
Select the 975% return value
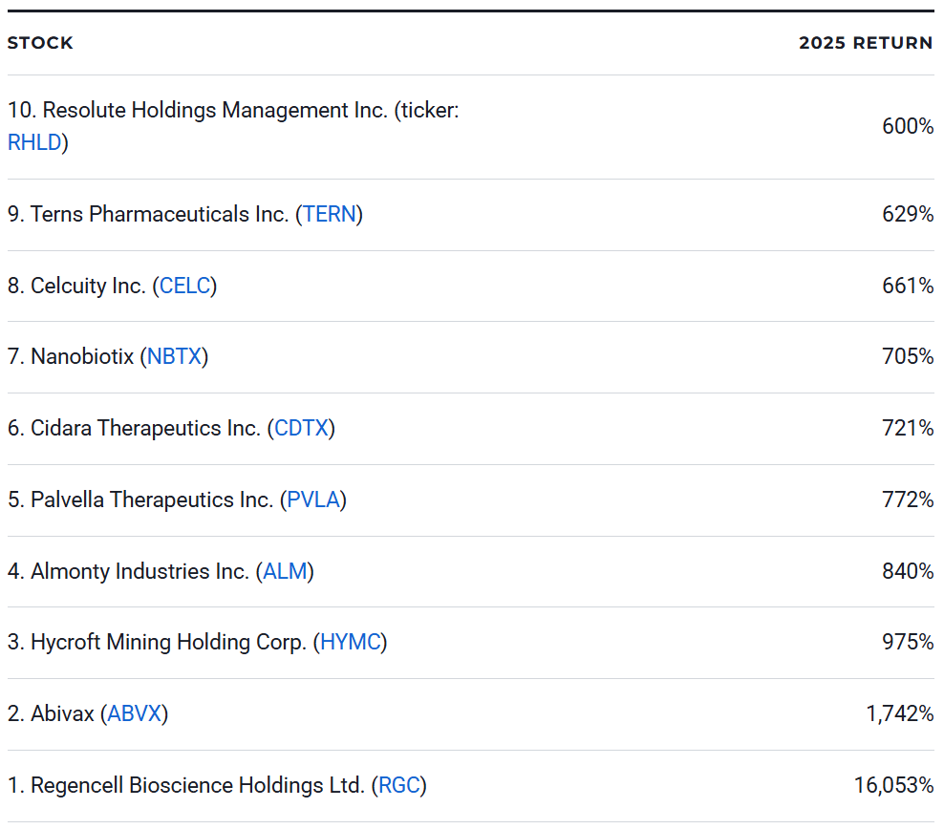point(908,643)
